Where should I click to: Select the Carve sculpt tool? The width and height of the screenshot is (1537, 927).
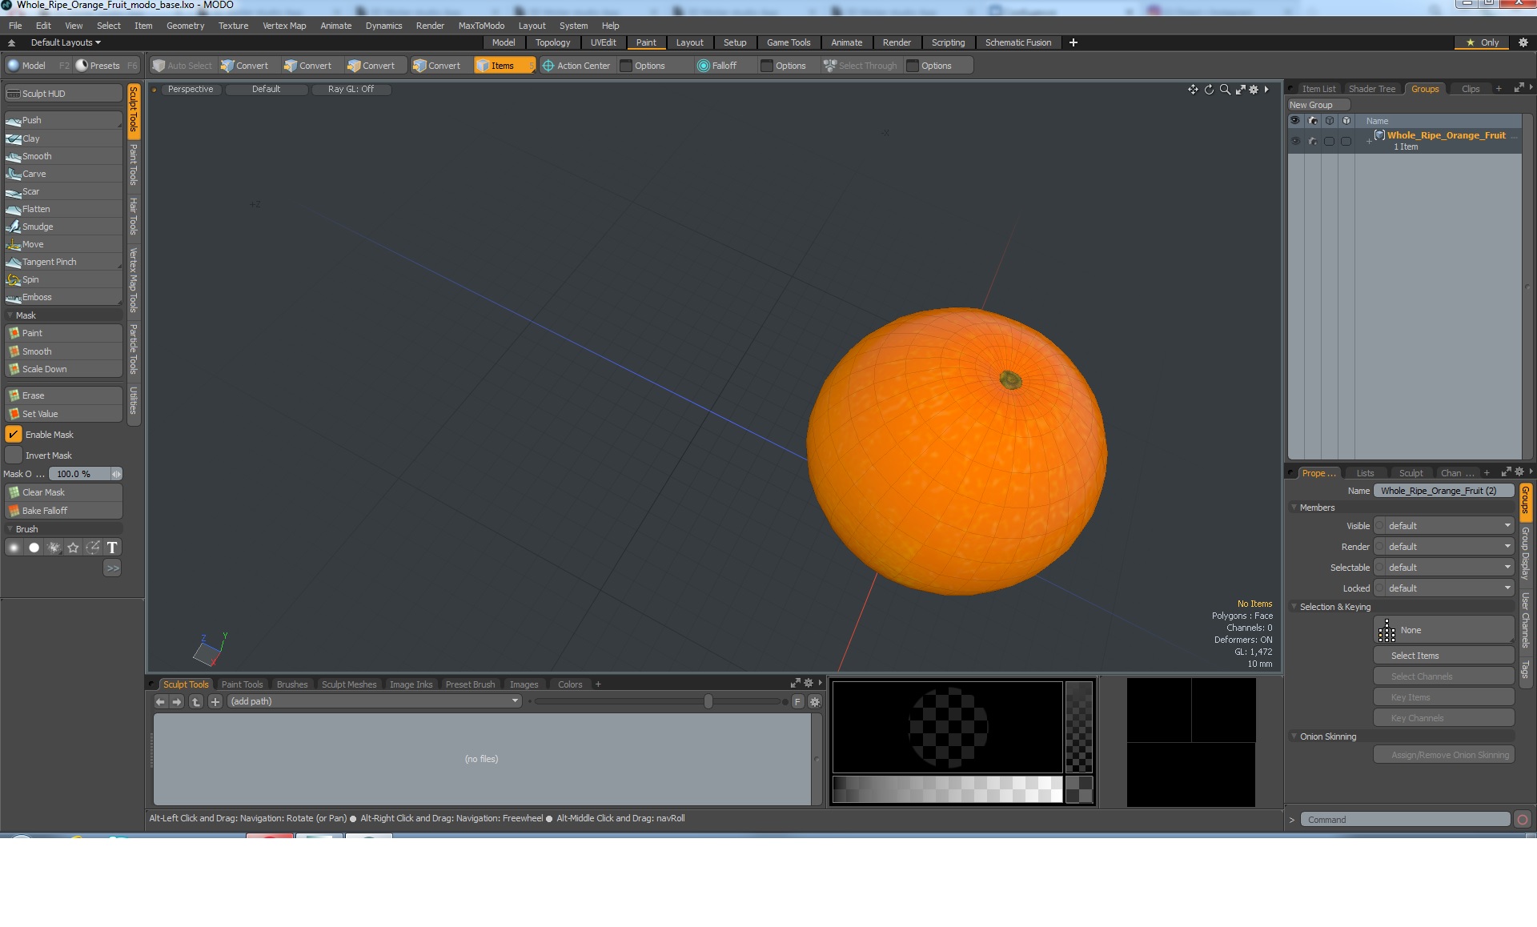click(x=34, y=174)
